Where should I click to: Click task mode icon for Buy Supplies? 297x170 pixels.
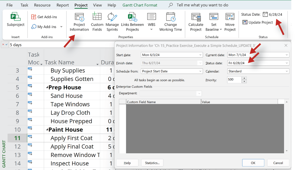coord(30,69)
